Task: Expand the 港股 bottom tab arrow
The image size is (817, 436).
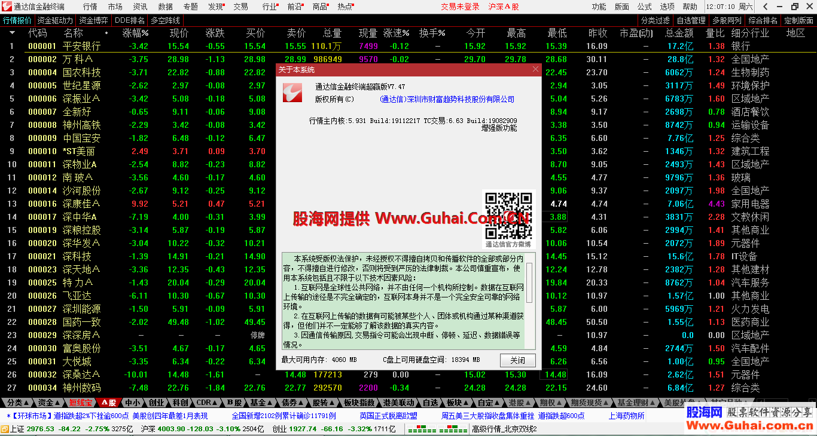Action: (x=528, y=403)
